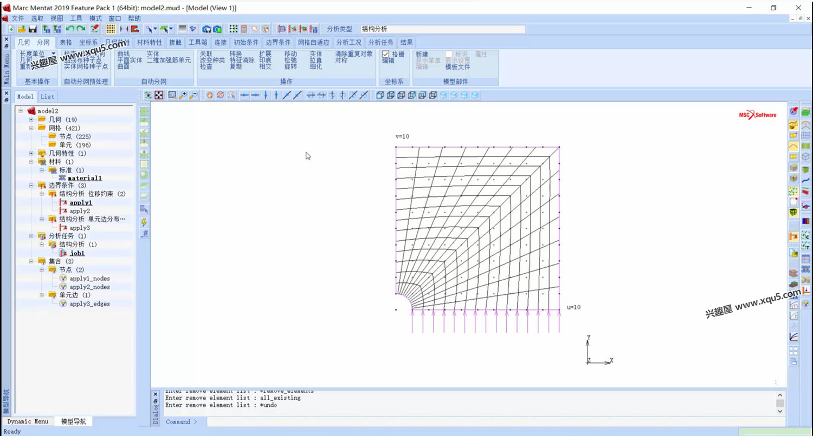Click the lightning bolt icon in side strip
The image size is (813, 436).
click(x=144, y=222)
